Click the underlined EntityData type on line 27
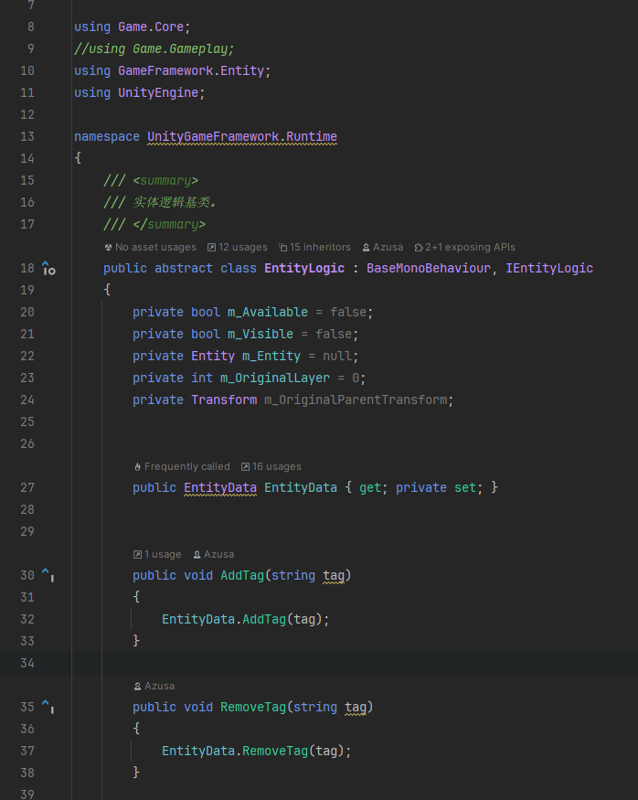The width and height of the screenshot is (638, 800). [x=220, y=487]
